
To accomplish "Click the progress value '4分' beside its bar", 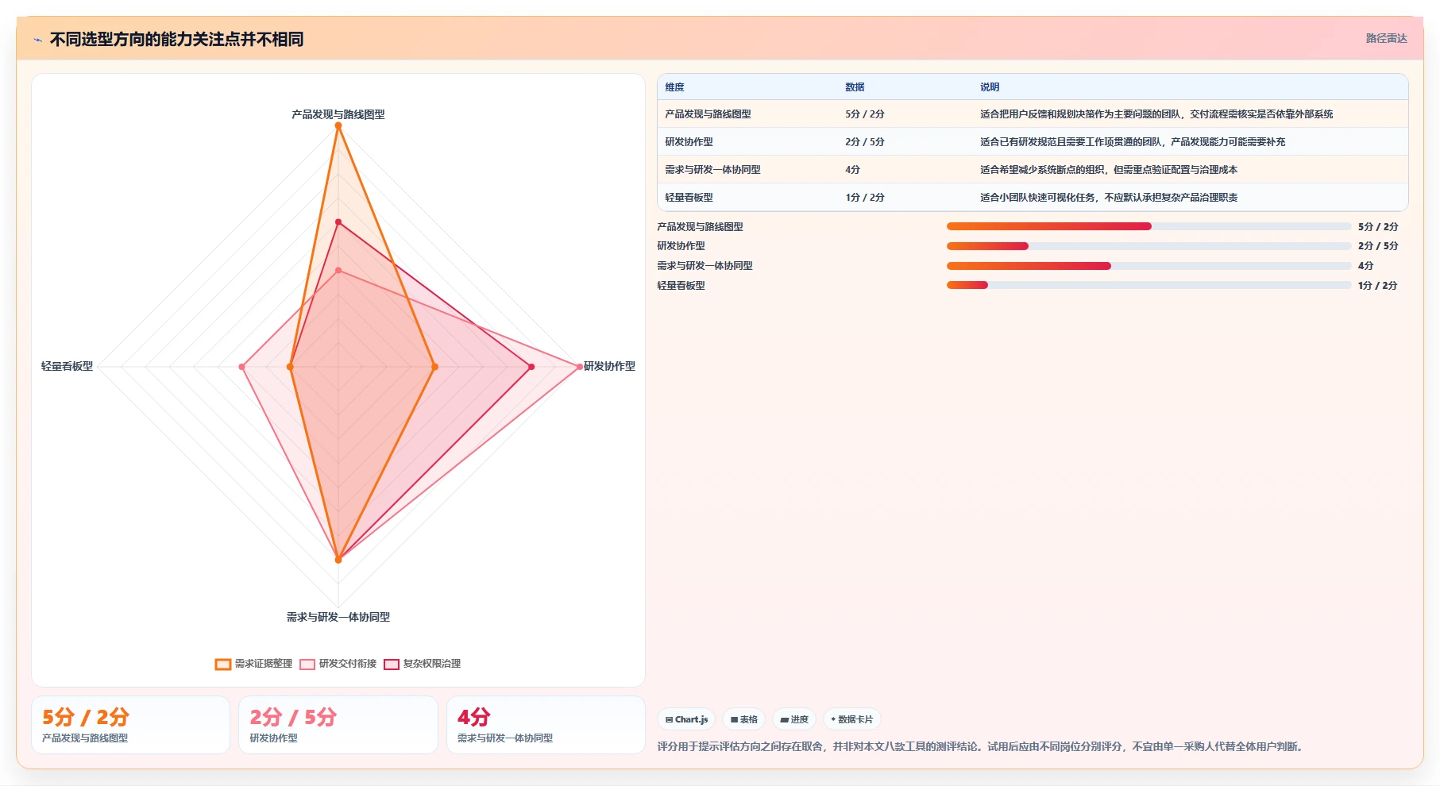I will pos(1365,266).
